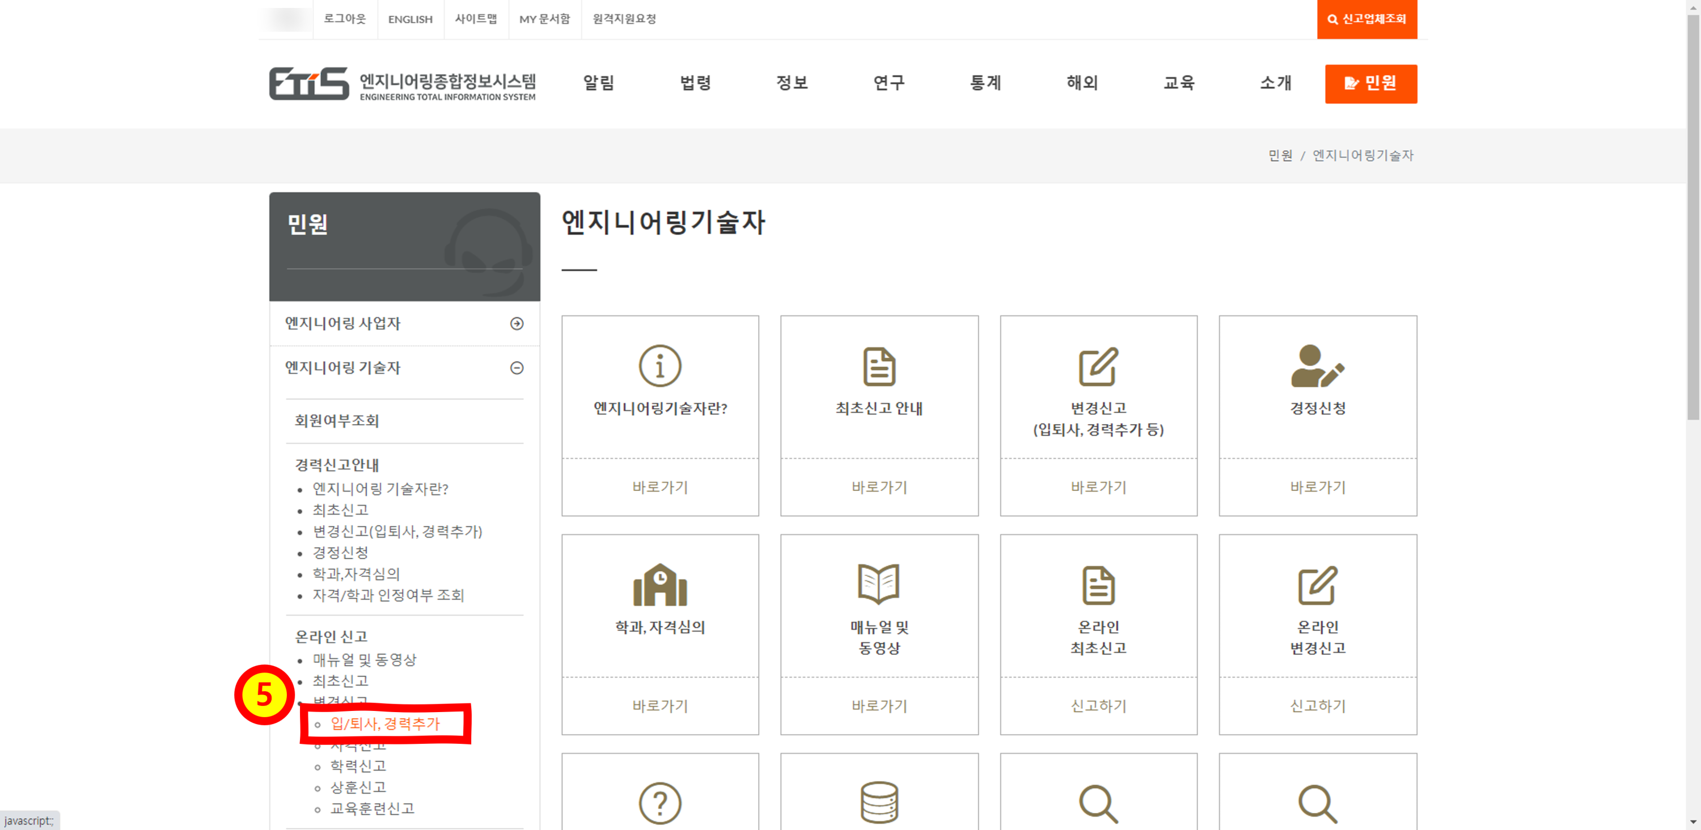Click the open book icon for 매뉴얼 및 동영상
This screenshot has height=830, width=1701.
tap(879, 584)
